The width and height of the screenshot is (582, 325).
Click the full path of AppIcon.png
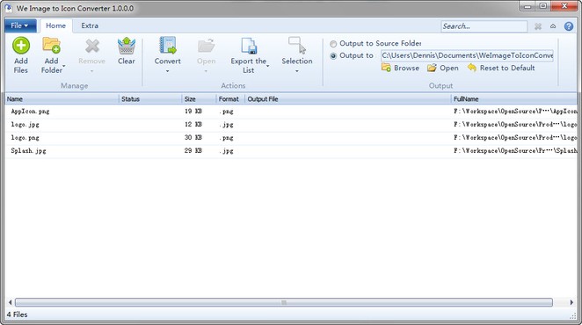pyautogui.click(x=515, y=112)
